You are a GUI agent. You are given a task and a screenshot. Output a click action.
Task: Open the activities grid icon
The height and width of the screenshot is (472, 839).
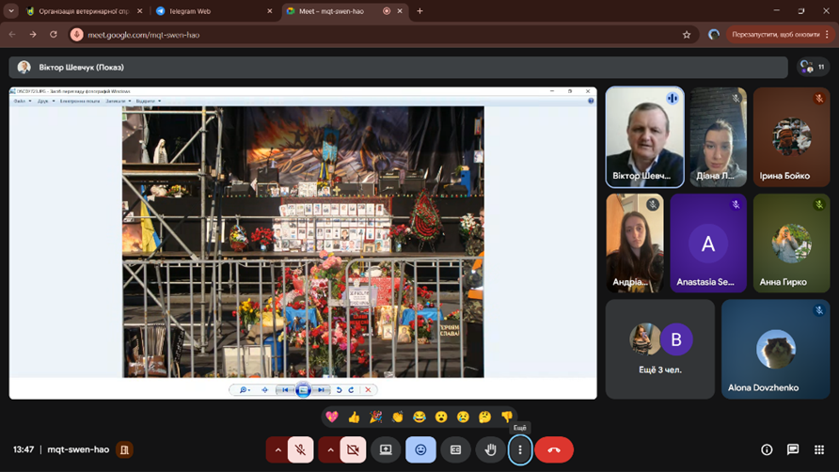819,450
